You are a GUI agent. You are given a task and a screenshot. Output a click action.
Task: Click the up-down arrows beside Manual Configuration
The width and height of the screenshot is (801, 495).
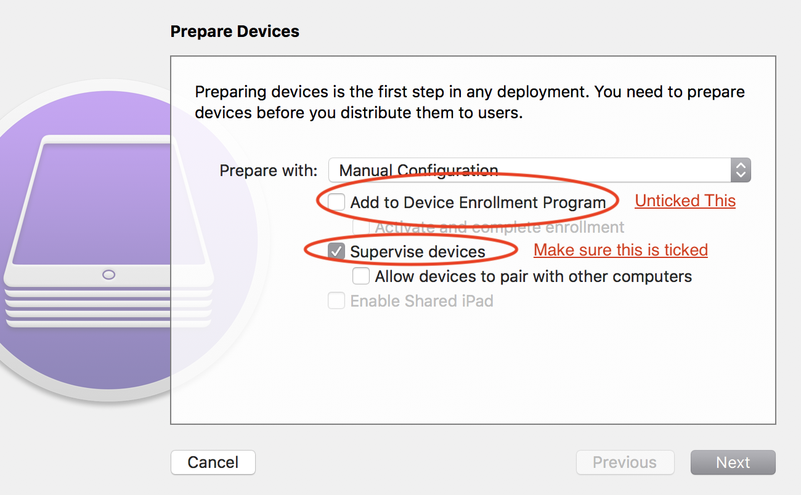click(741, 170)
